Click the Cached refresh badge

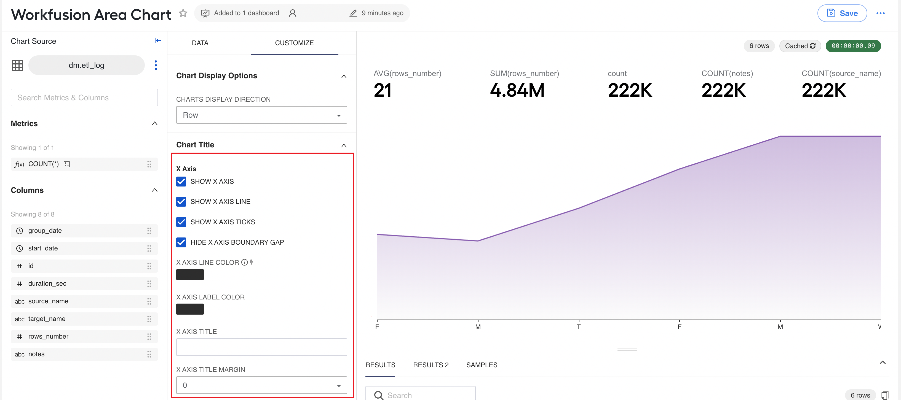click(800, 46)
